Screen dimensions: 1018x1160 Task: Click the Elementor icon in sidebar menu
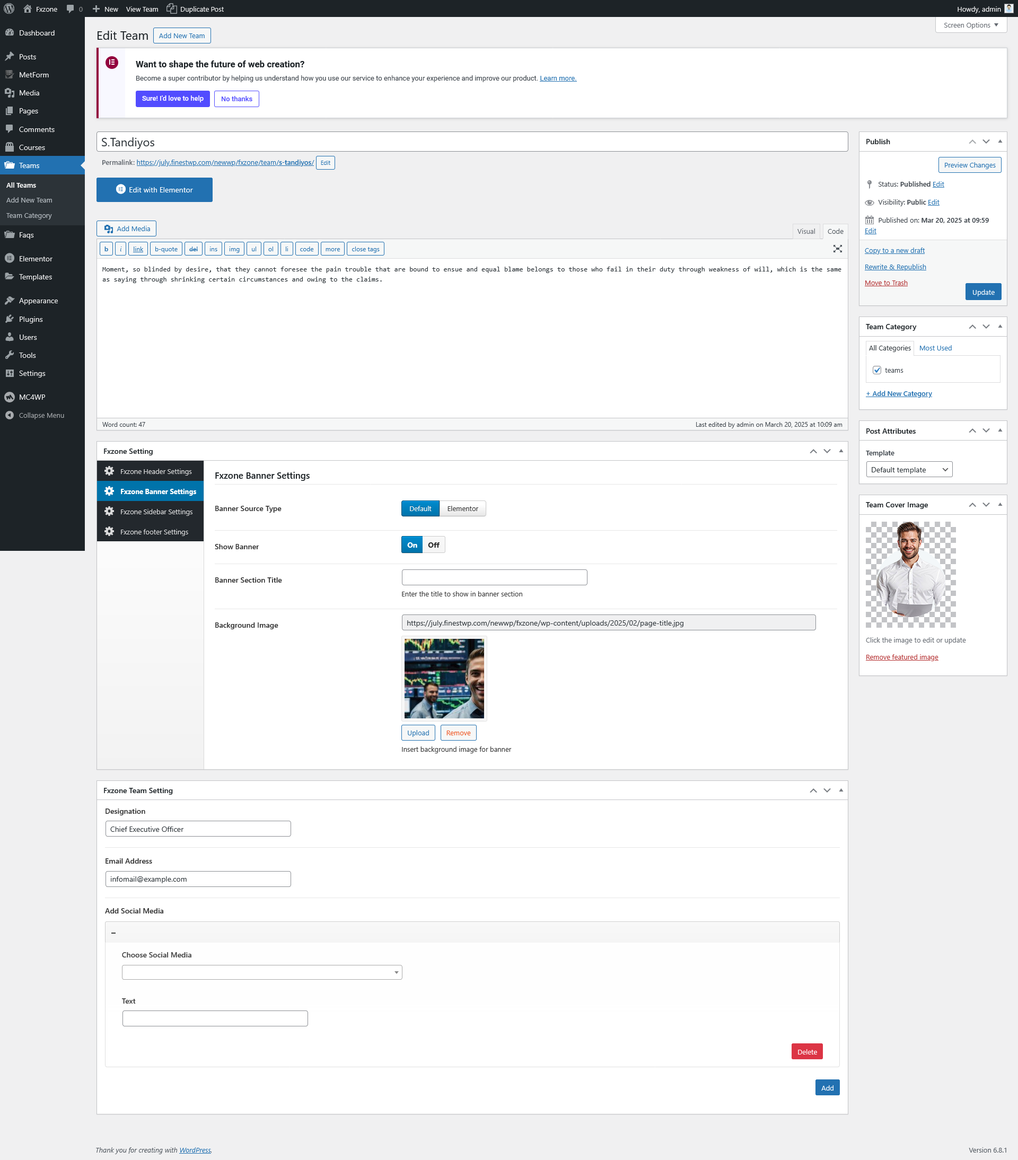(10, 259)
